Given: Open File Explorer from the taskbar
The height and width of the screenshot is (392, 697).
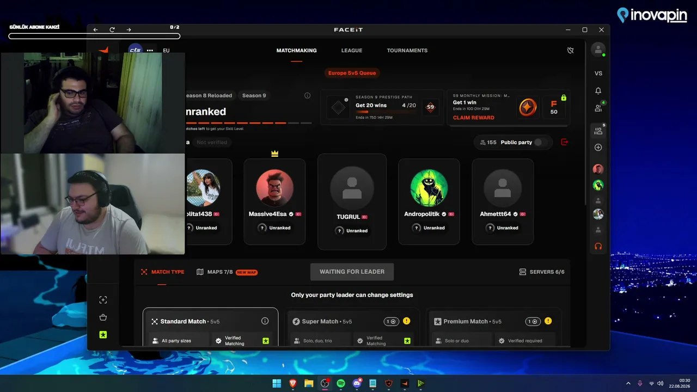Looking at the screenshot, I should pos(309,383).
